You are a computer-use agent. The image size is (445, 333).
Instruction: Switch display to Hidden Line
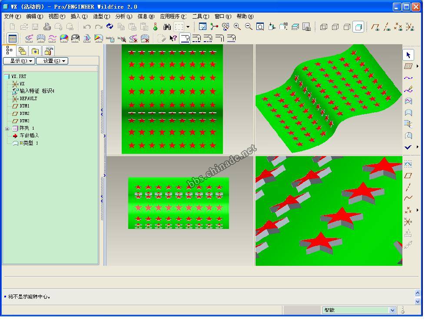click(335, 27)
